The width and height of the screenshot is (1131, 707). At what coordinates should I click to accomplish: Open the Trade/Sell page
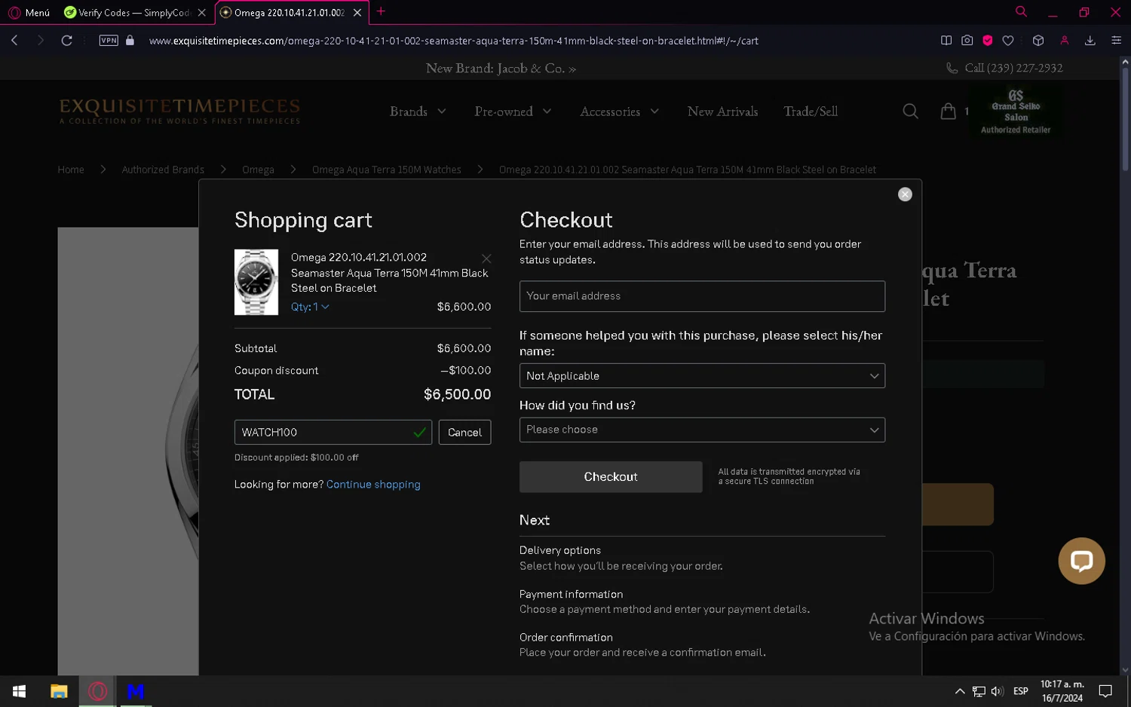[x=811, y=112]
